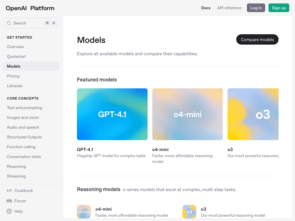This screenshot has height=221, width=295.
Task: Open the Cookbook link
Action: (x=24, y=190)
